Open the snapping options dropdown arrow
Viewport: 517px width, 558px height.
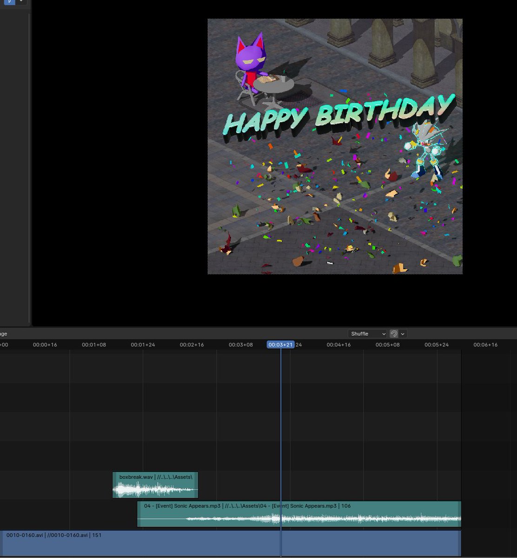pyautogui.click(x=403, y=334)
